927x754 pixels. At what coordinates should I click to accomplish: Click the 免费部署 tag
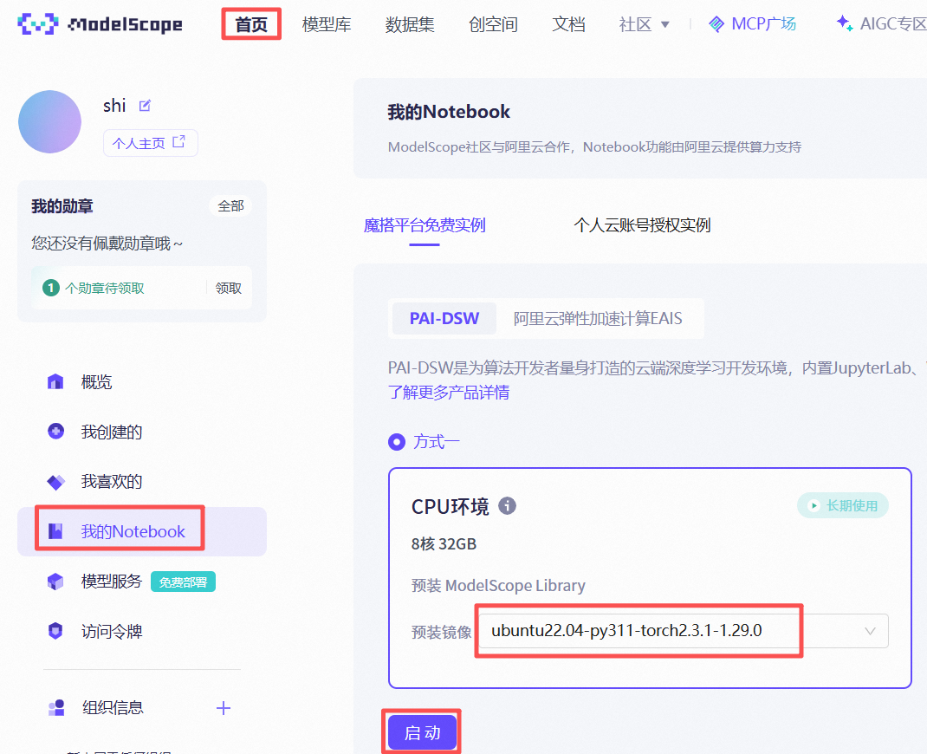point(184,582)
